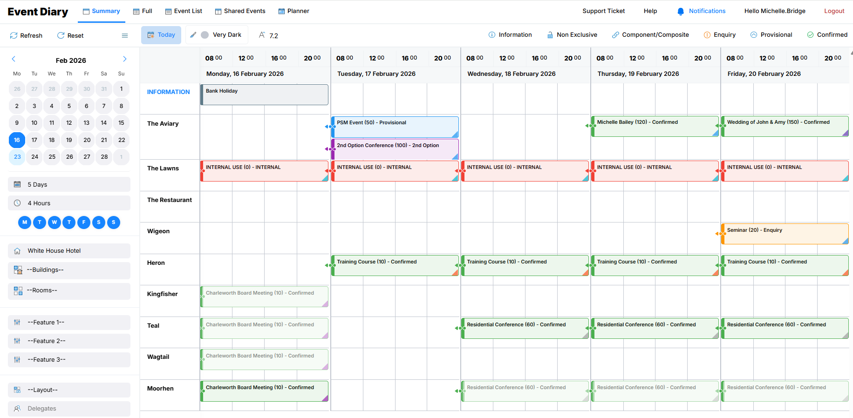Click the Refresh icon

(x=14, y=35)
